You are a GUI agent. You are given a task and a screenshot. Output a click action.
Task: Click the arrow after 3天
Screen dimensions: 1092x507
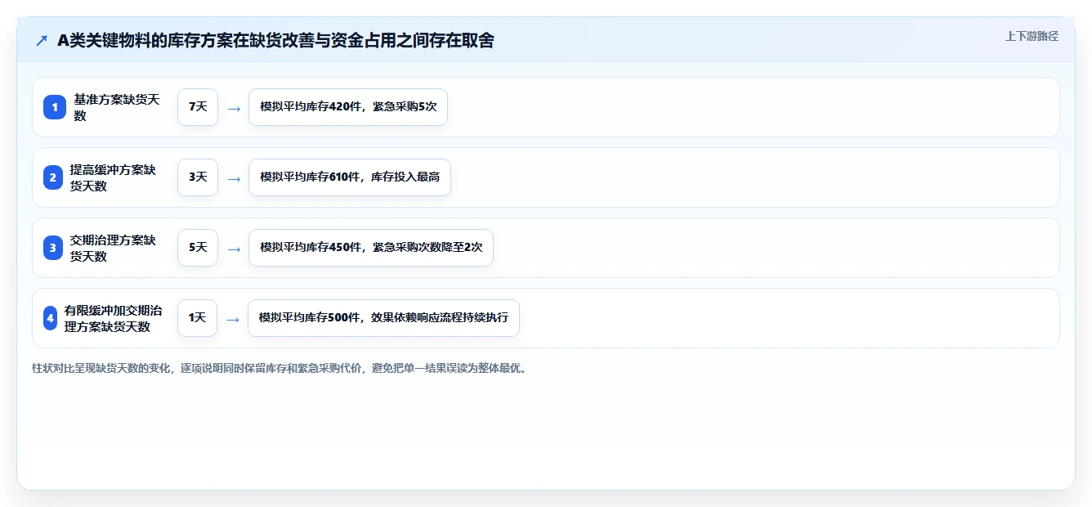click(234, 178)
